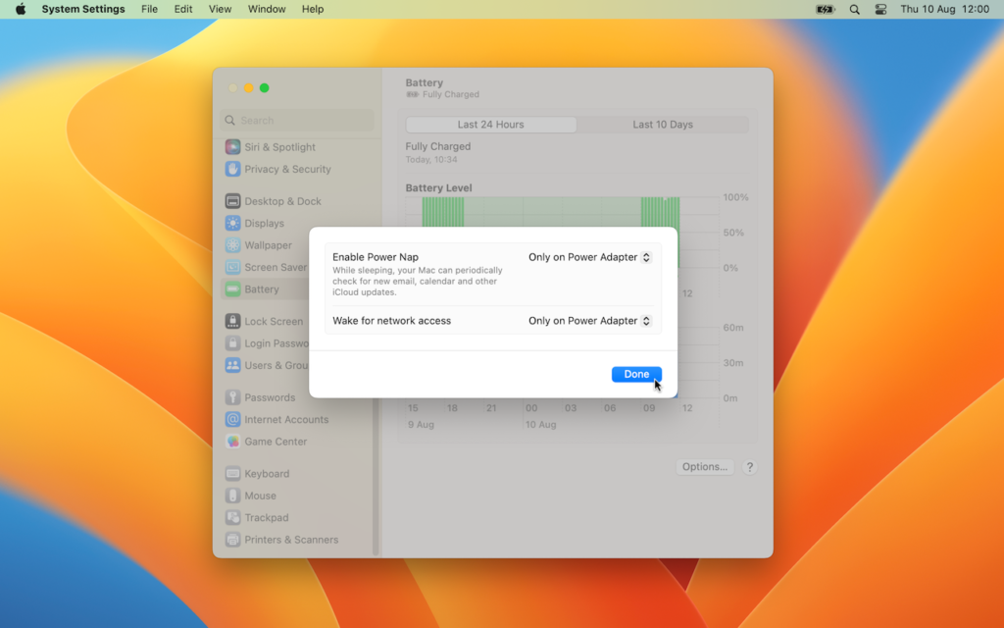Click the battery status menu bar icon

(x=826, y=9)
